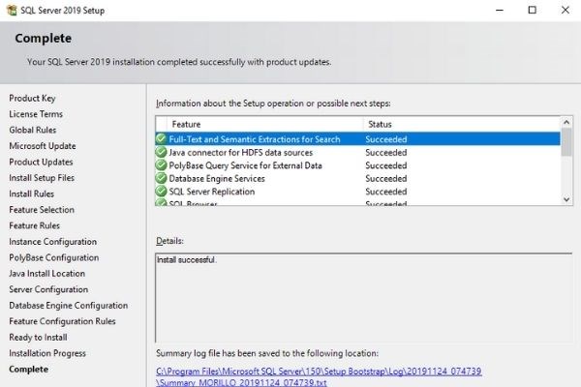Click inside the Details text box
The image size is (581, 387).
tap(363, 298)
